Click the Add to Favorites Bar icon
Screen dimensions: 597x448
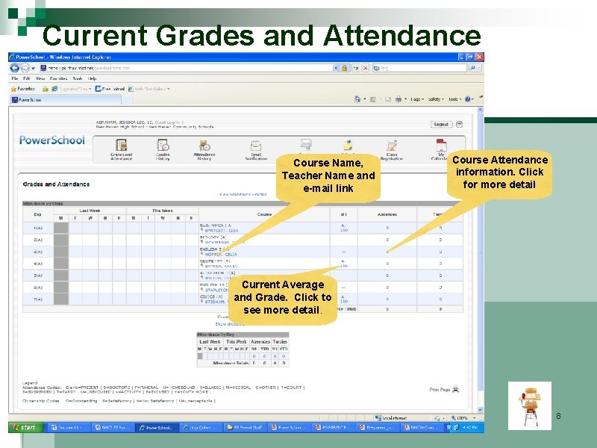click(x=46, y=89)
